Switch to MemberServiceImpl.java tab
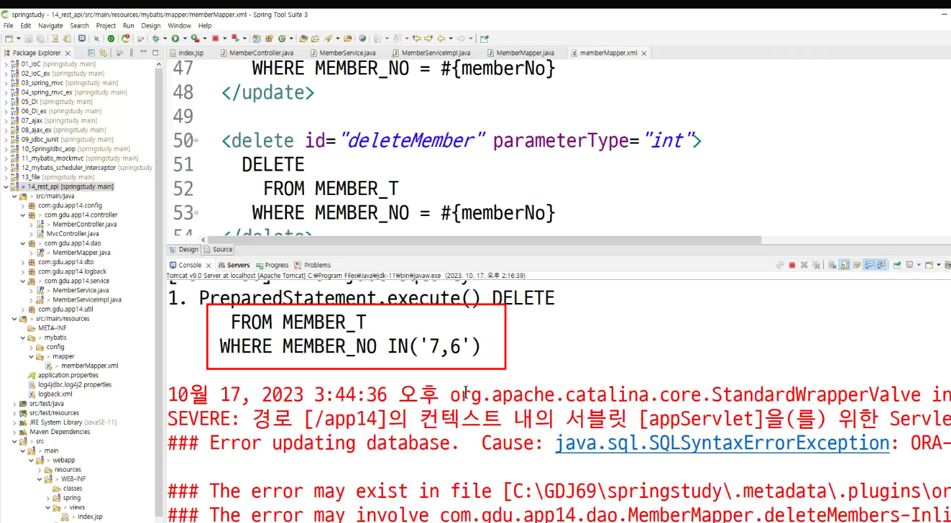The width and height of the screenshot is (951, 523). tap(431, 53)
